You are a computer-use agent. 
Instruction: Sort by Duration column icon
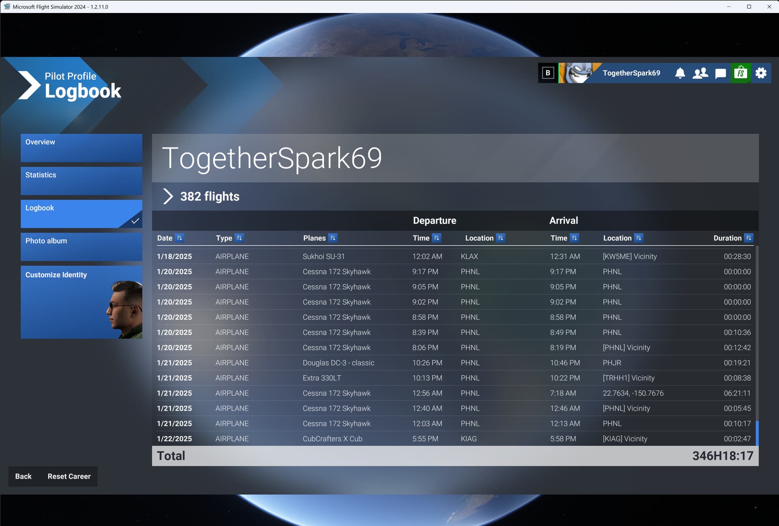coord(749,238)
